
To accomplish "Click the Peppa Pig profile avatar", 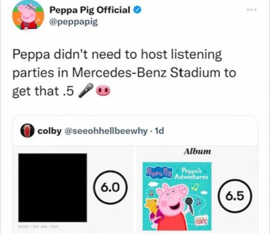I will click(27, 15).
